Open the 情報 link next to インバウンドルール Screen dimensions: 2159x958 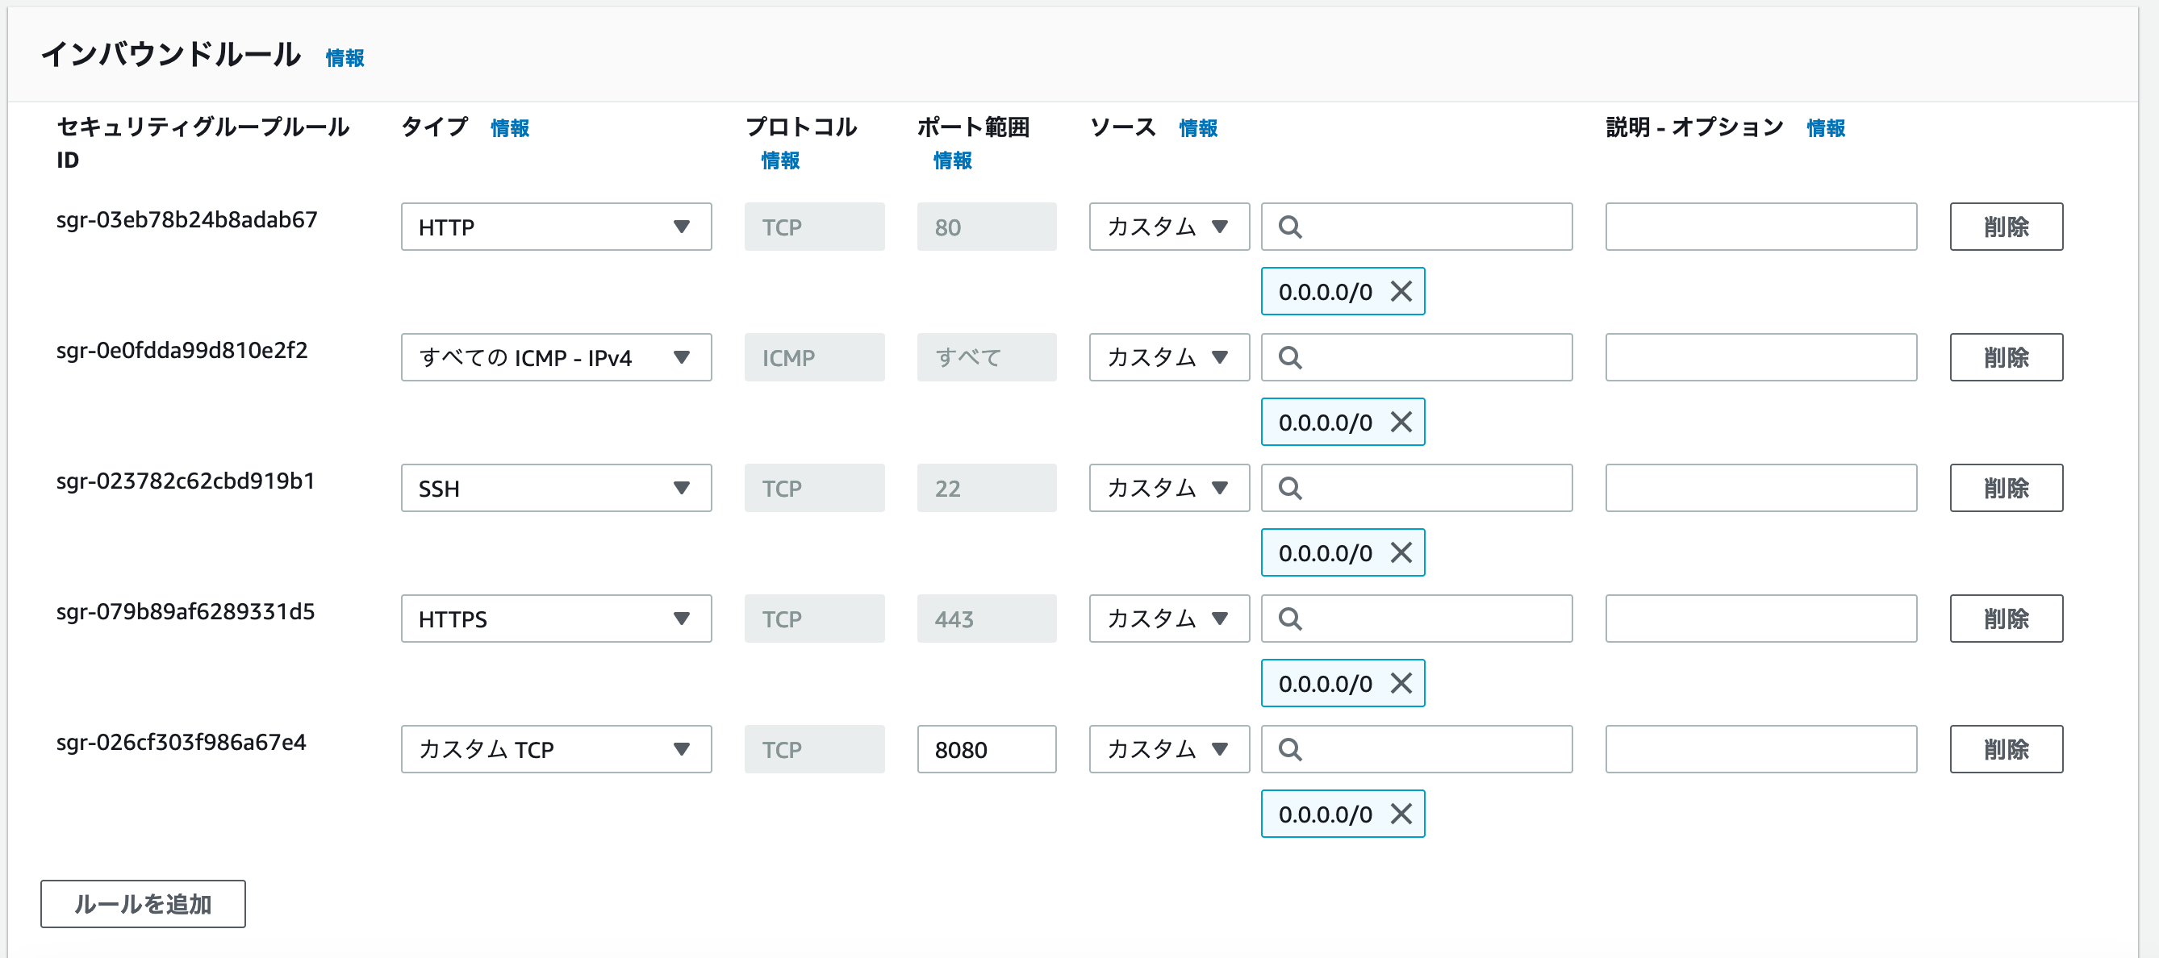tap(344, 58)
